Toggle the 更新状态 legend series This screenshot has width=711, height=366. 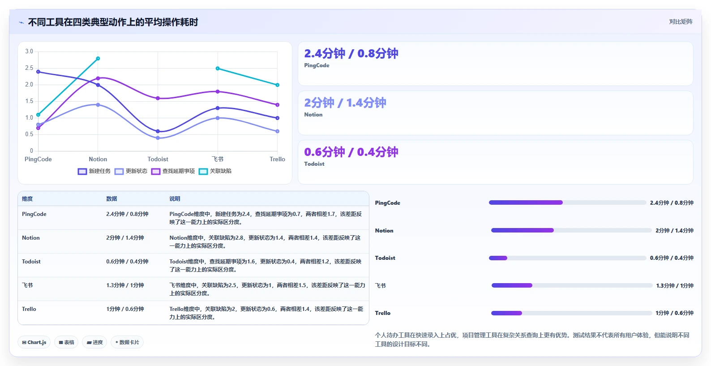click(131, 171)
